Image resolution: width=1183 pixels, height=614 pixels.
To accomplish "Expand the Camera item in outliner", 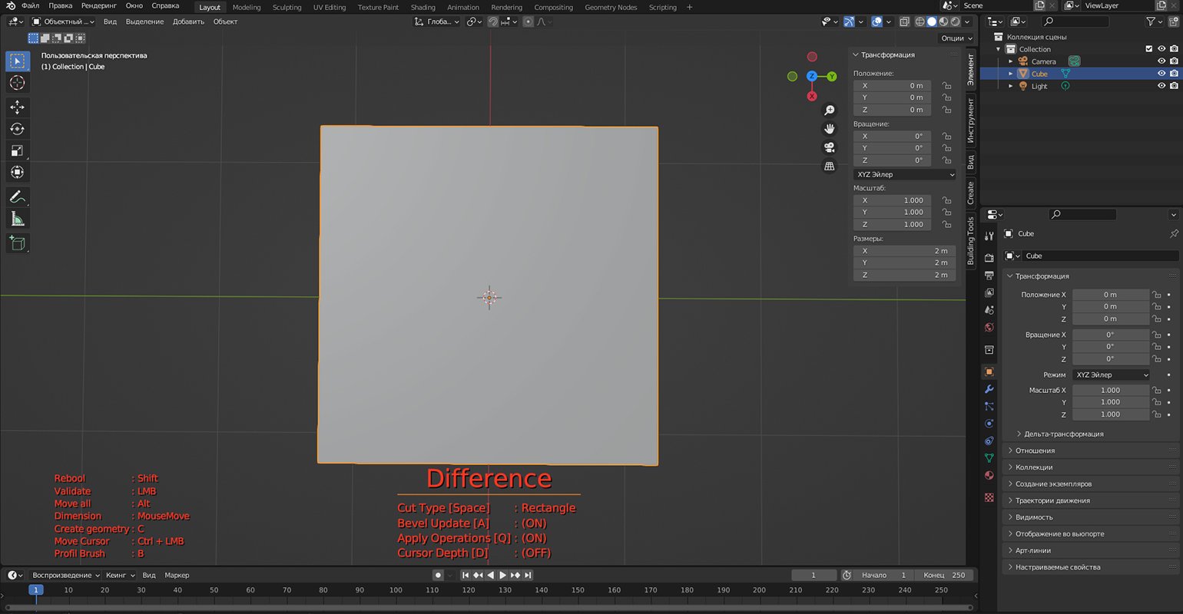I will (1011, 61).
